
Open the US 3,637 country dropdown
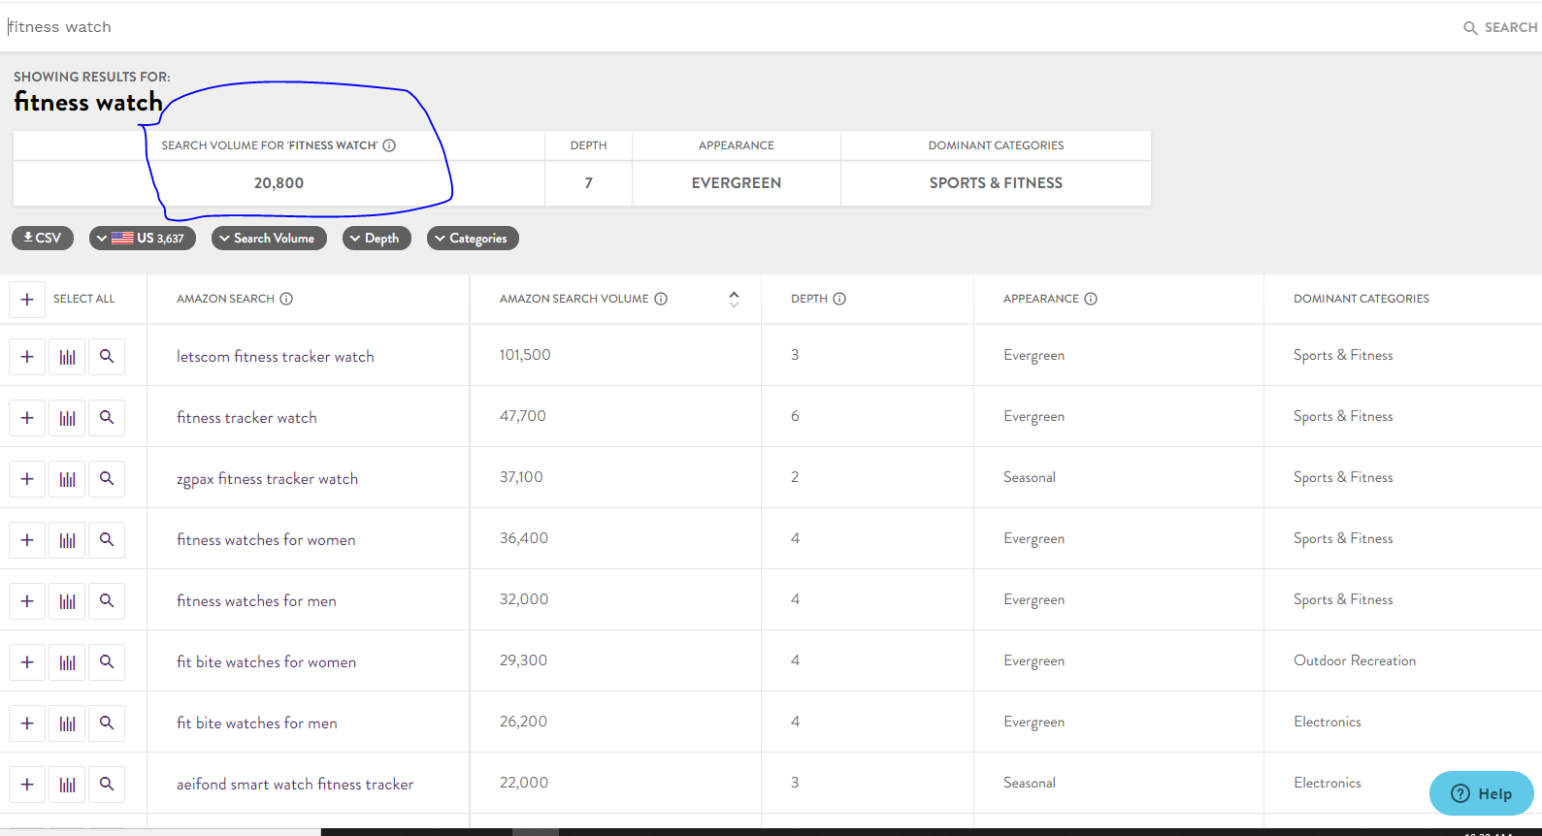143,239
